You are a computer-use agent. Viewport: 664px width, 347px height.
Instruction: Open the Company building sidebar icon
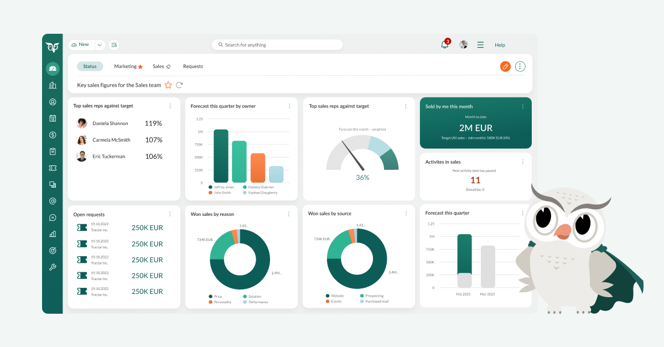(x=53, y=85)
